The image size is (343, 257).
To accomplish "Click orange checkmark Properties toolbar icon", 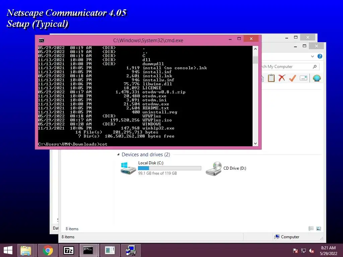I will click(292, 78).
